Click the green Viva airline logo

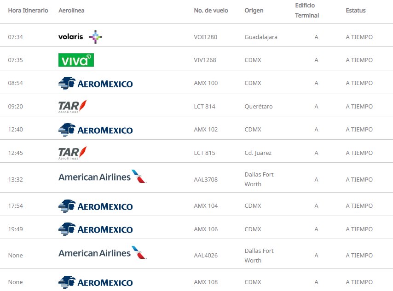pyautogui.click(x=76, y=60)
